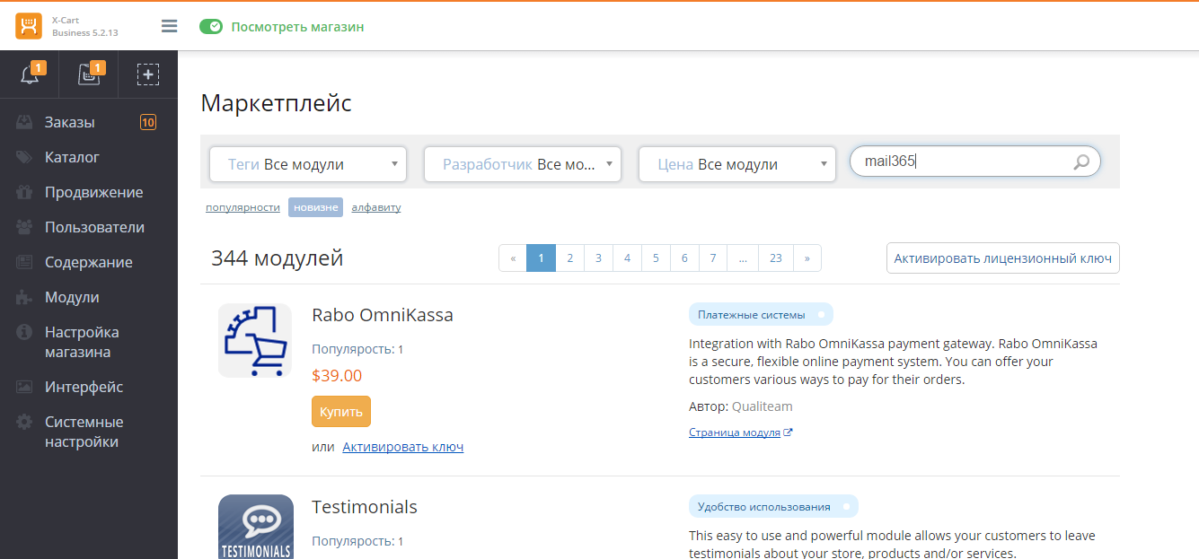
Task: Click the Продвижение gift icon
Action: click(x=24, y=192)
